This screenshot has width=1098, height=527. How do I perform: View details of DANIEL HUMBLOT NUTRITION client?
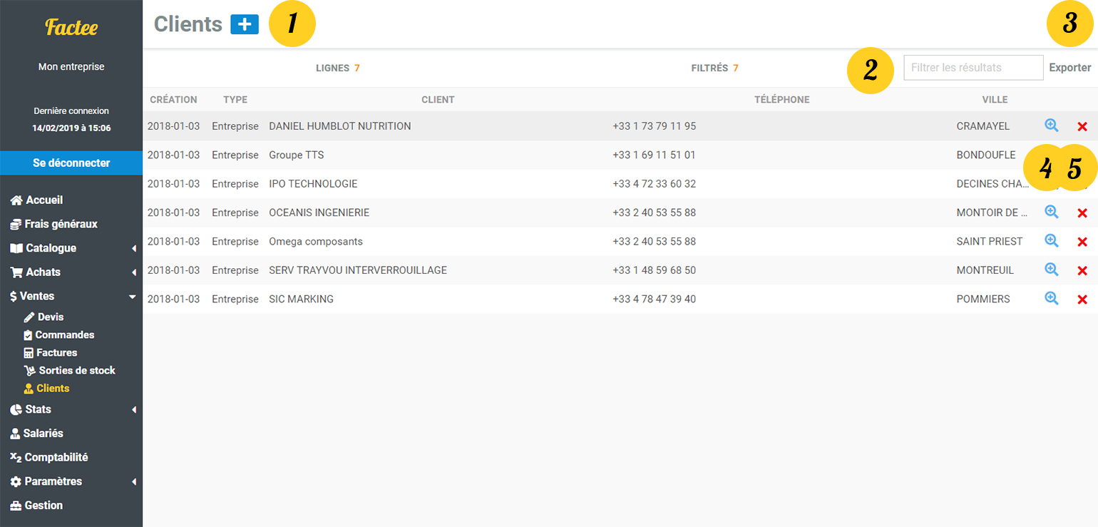tap(1051, 126)
